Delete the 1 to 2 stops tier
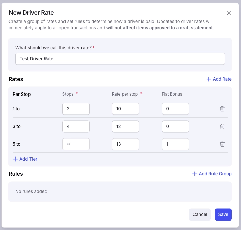This screenshot has width=241, height=230. pos(222,109)
